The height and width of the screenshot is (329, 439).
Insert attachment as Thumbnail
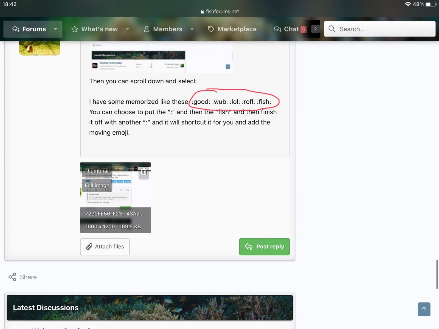(x=97, y=171)
